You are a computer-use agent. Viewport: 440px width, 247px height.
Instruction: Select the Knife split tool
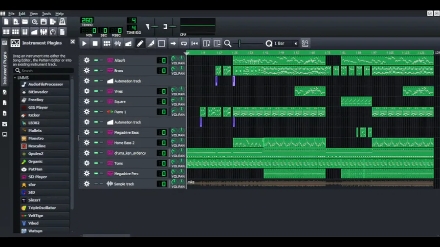tap(151, 43)
